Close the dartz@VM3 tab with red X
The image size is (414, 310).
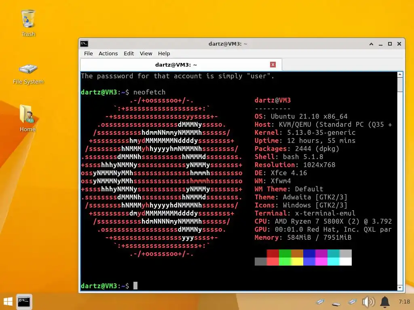(273, 65)
